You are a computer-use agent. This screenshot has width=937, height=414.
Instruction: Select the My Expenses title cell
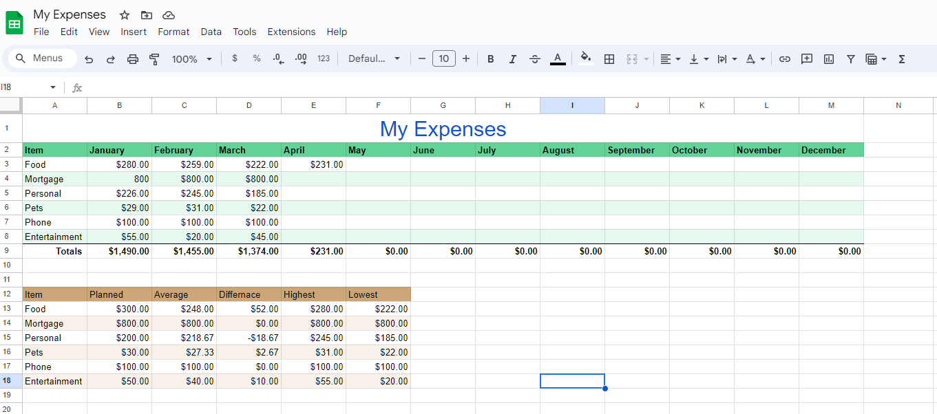click(443, 129)
